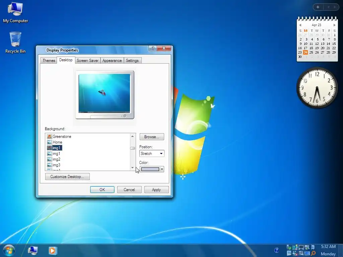This screenshot has width=343, height=257.
Task: Click the Apr 23 calendar header
Action: pyautogui.click(x=316, y=25)
